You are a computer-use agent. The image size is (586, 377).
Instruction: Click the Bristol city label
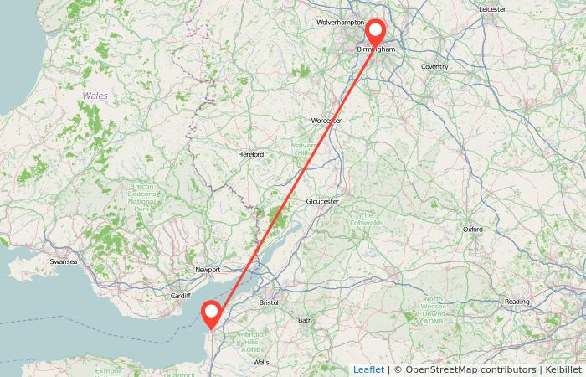[x=269, y=302]
